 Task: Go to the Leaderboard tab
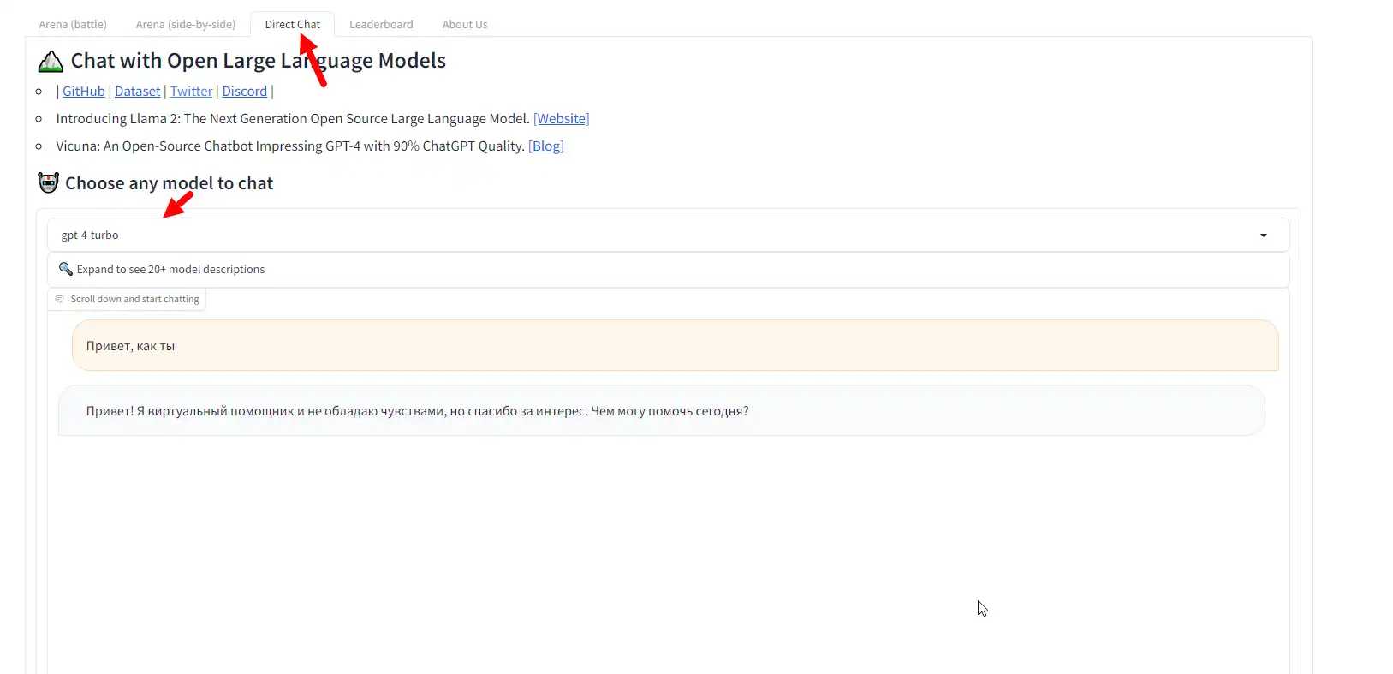(381, 24)
